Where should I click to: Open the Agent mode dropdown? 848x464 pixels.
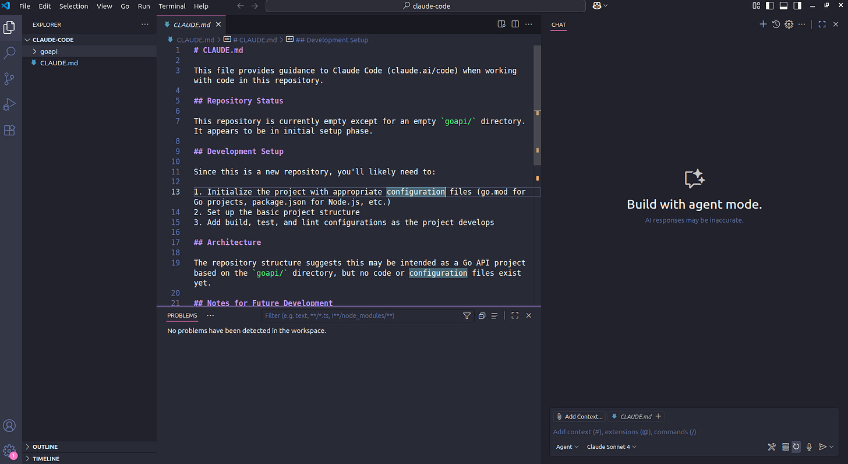pyautogui.click(x=567, y=447)
